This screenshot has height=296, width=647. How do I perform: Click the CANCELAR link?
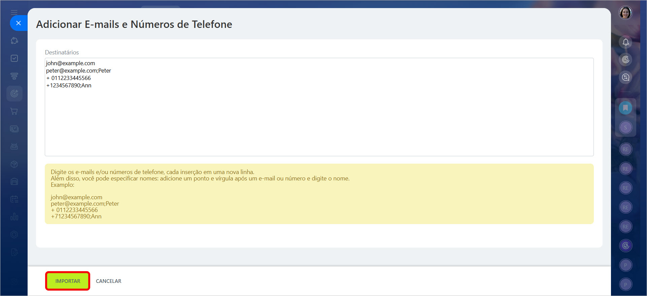pos(108,281)
